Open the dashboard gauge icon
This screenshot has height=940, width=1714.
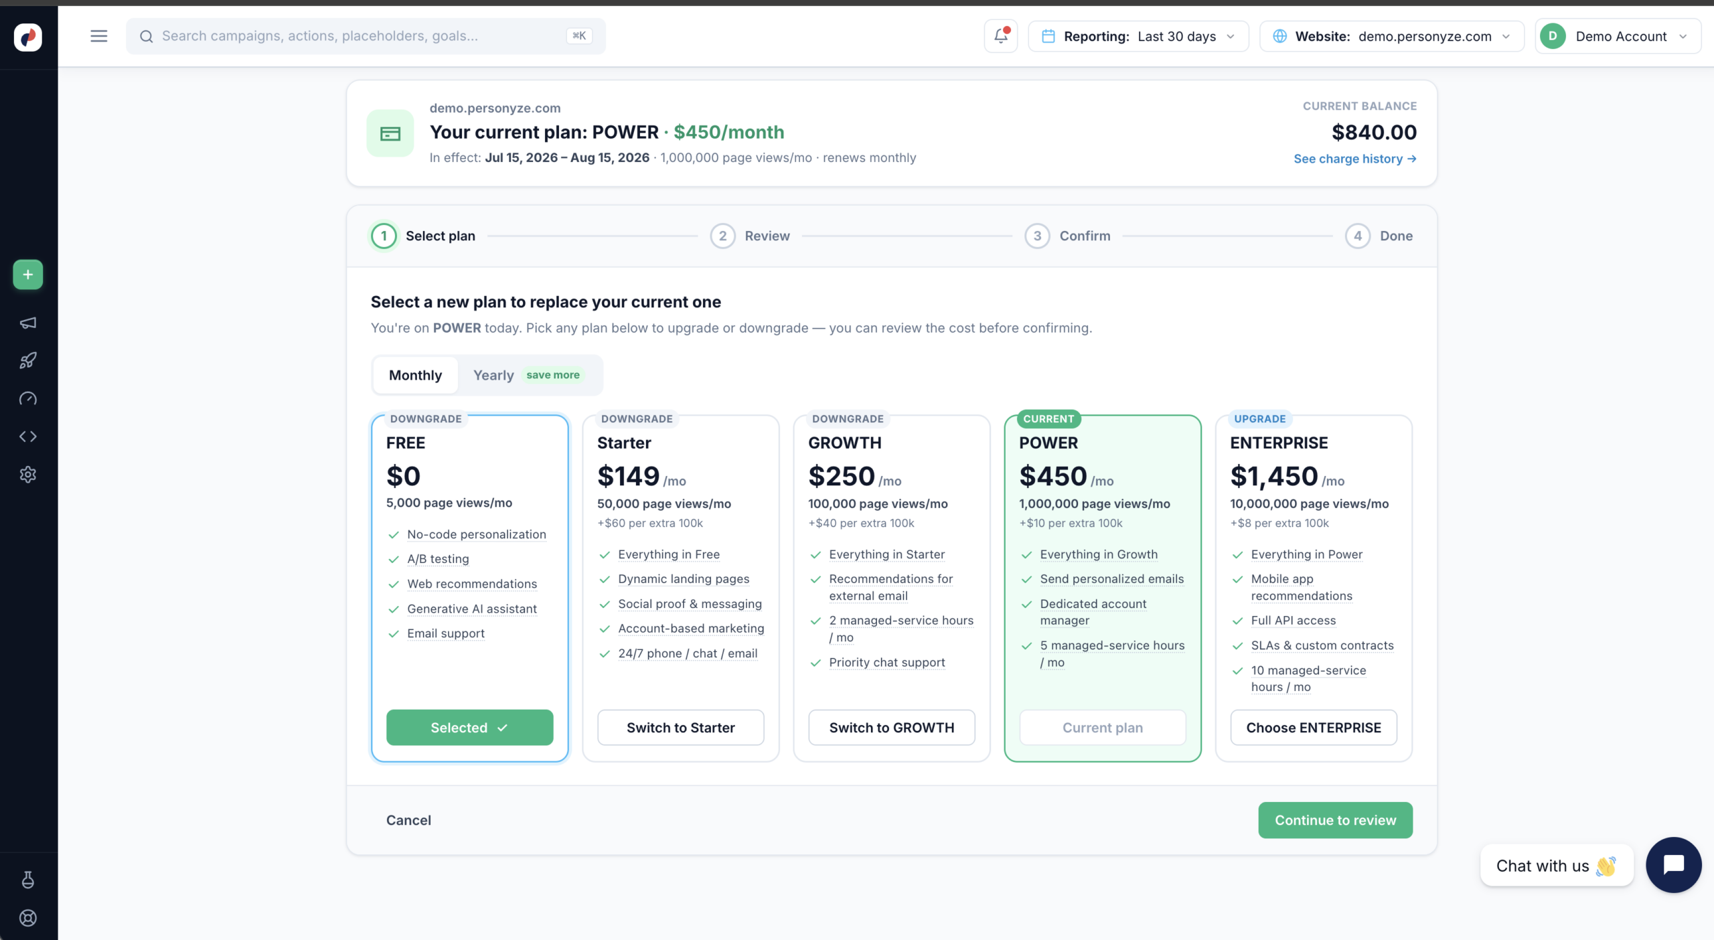(28, 399)
